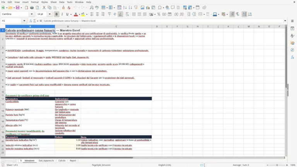Clear direct formatting icon
Image resolution: width=297 pixels, height=167 pixels.
[69, 8]
